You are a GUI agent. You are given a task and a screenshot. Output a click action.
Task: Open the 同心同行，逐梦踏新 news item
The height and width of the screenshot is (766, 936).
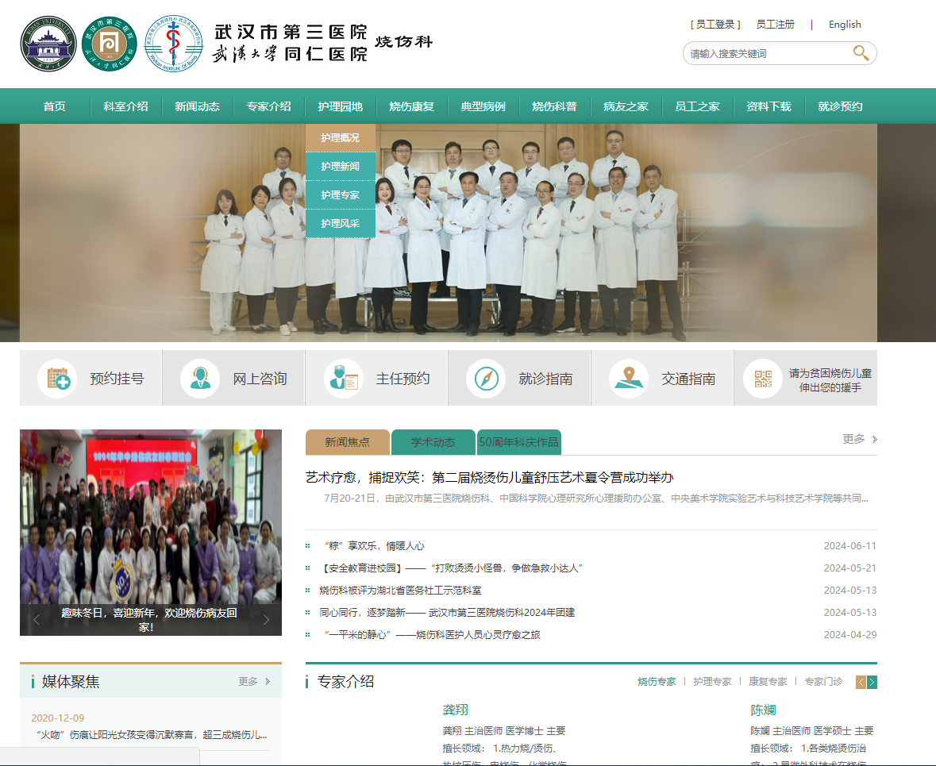coord(447,613)
